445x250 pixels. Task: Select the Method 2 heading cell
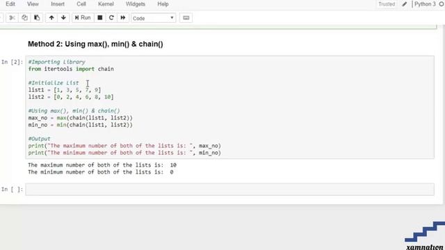[x=95, y=44]
